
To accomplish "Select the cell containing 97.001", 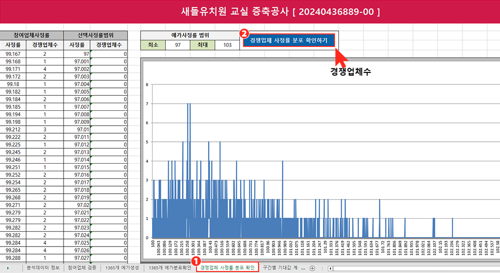I will (77, 61).
